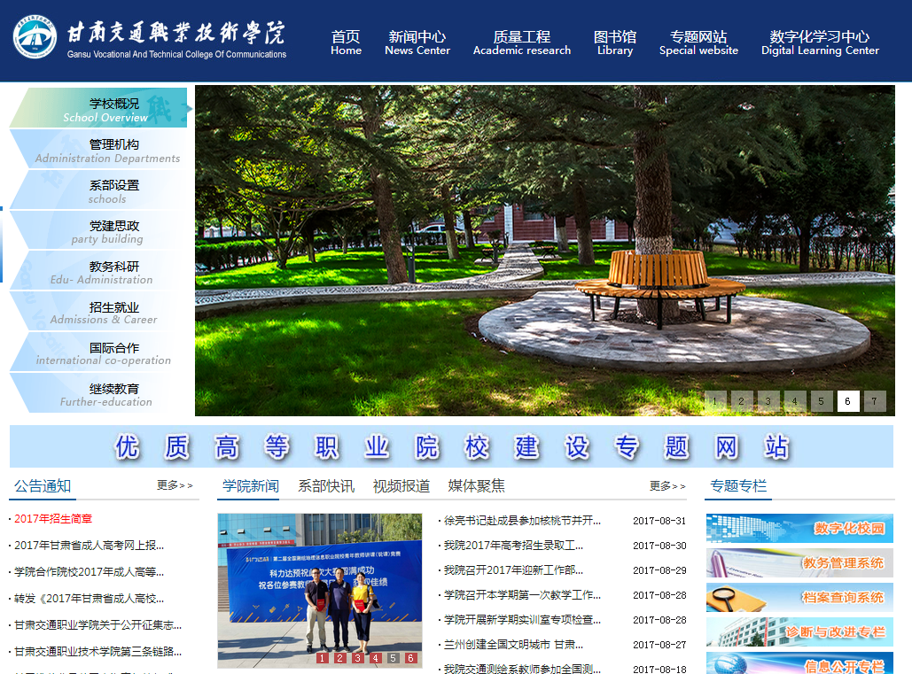Click the college logo emblem in header
Image resolution: width=912 pixels, height=674 pixels.
coord(35,37)
